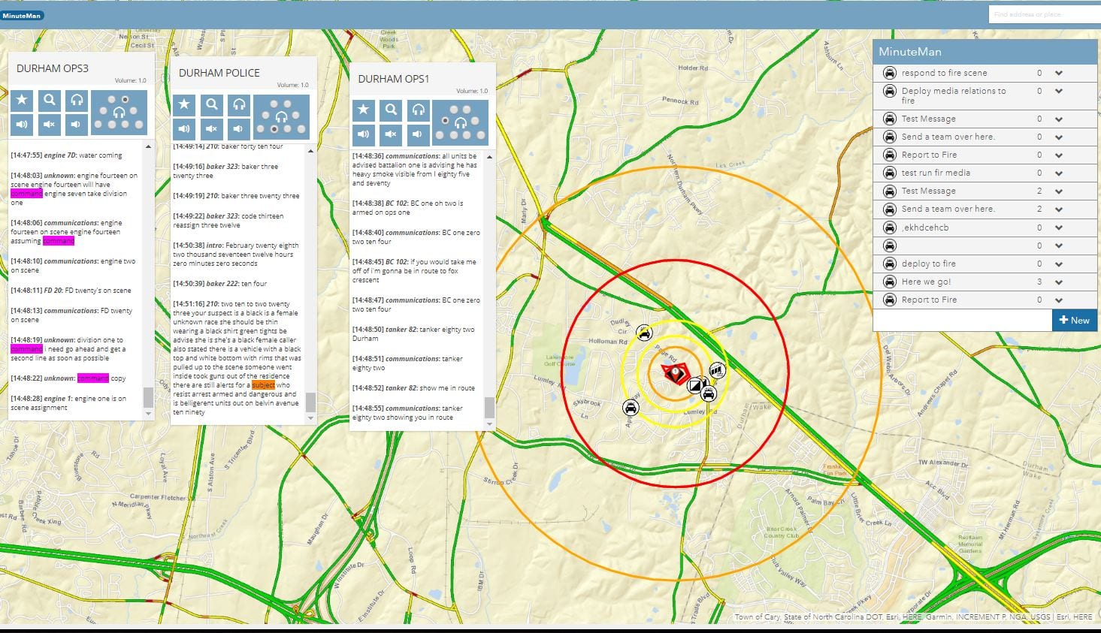The image size is (1101, 633).
Task: Click the MinuteMan logo in header
Action: (22, 15)
